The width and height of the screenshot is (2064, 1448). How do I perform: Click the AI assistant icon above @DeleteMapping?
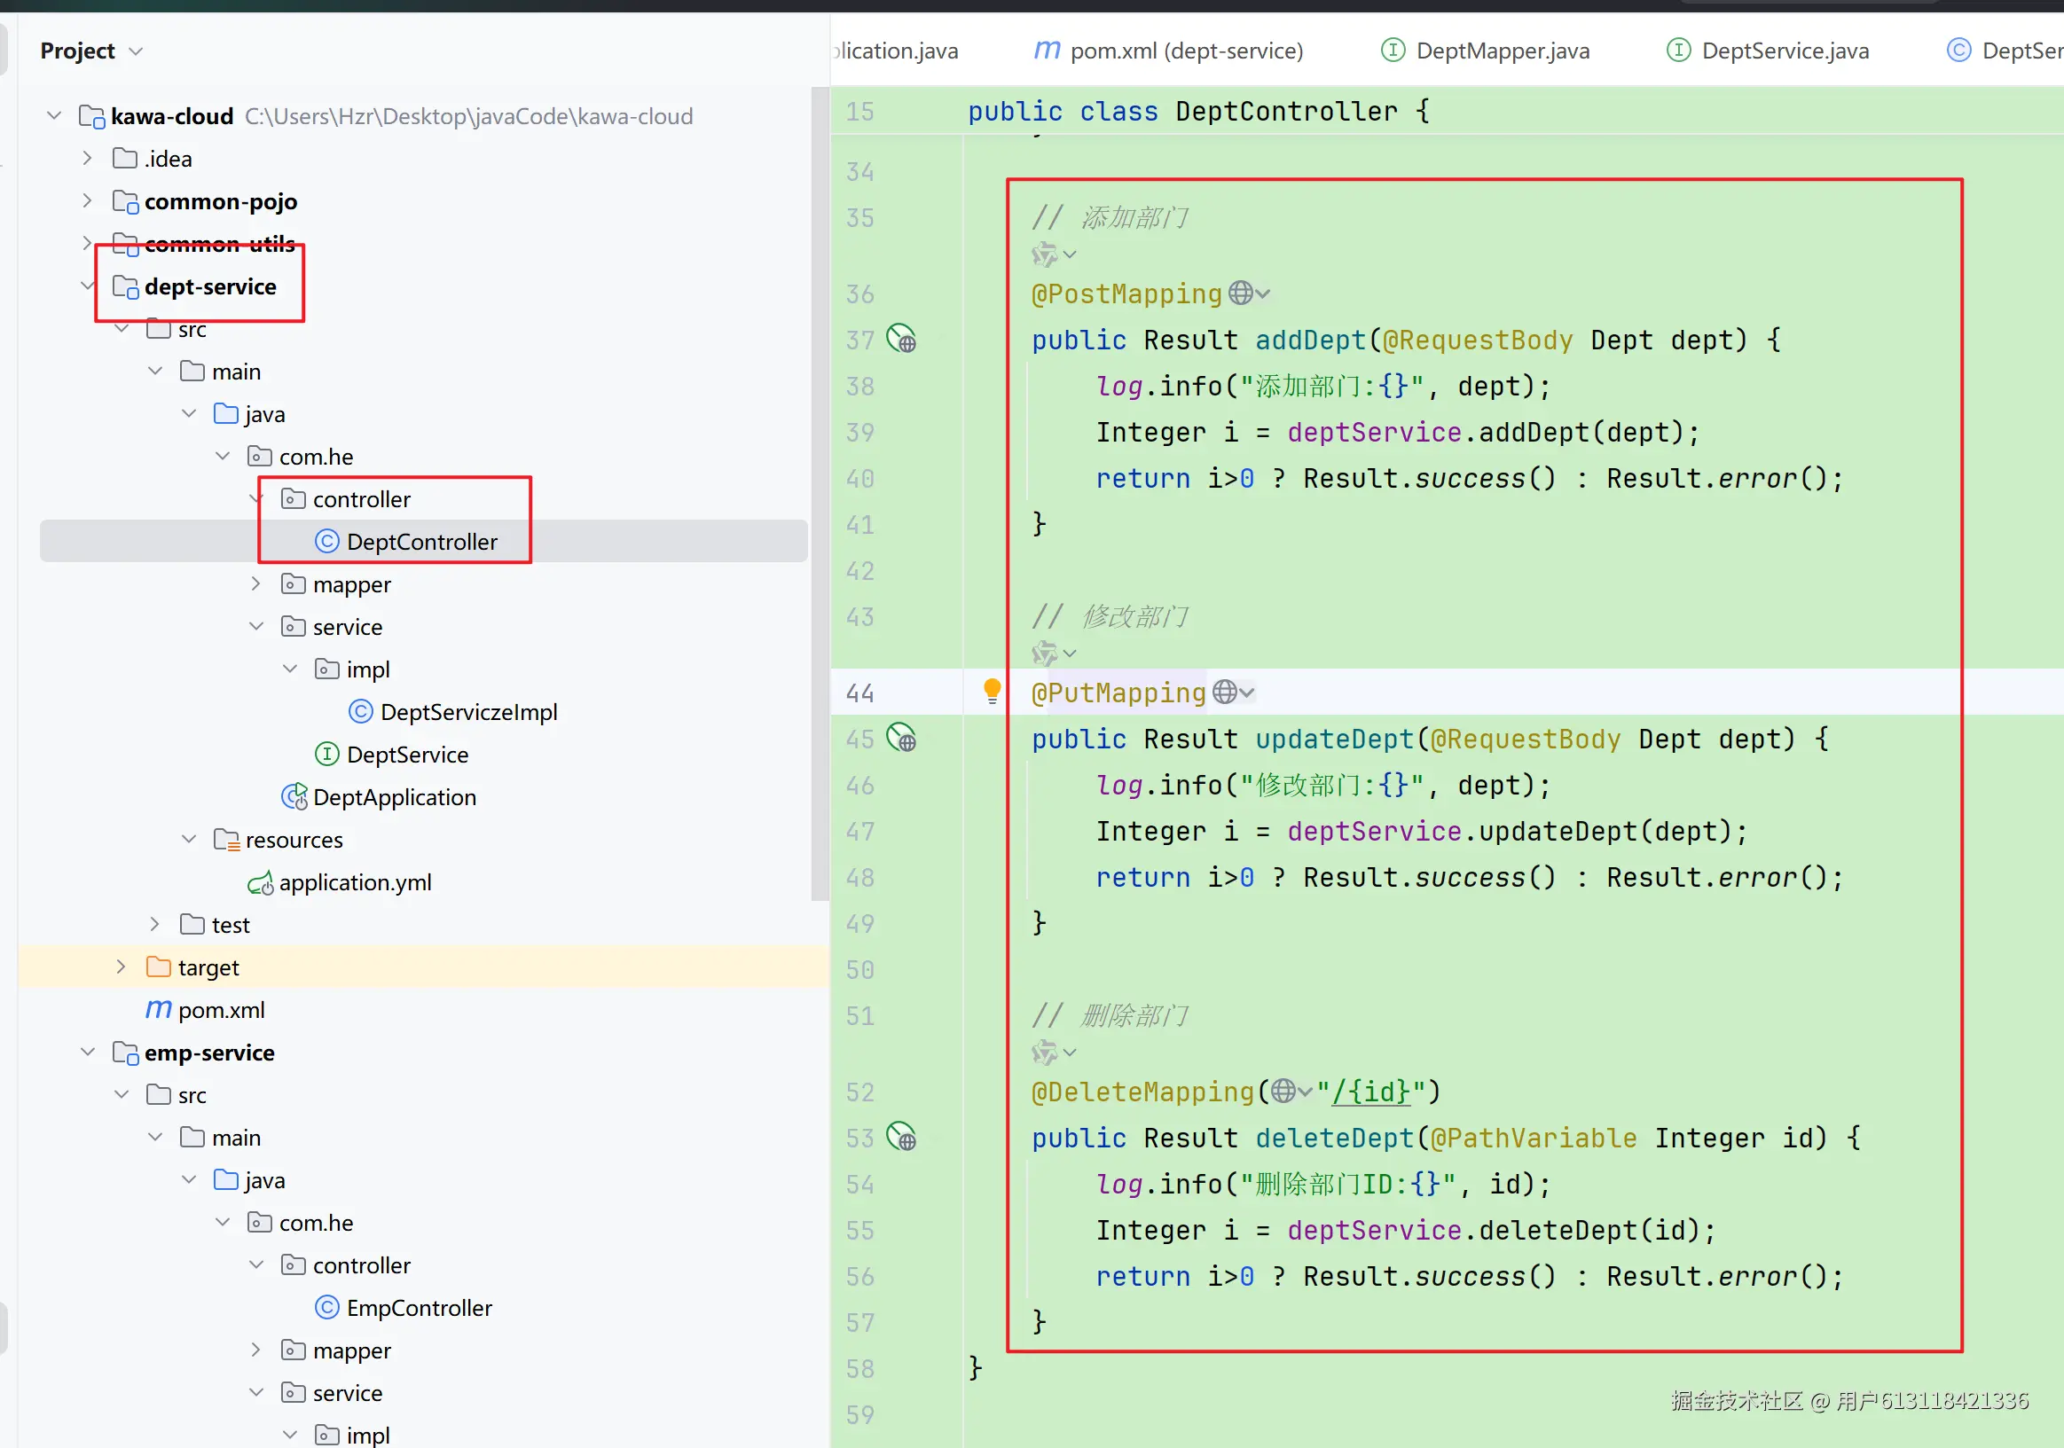(x=1045, y=1052)
